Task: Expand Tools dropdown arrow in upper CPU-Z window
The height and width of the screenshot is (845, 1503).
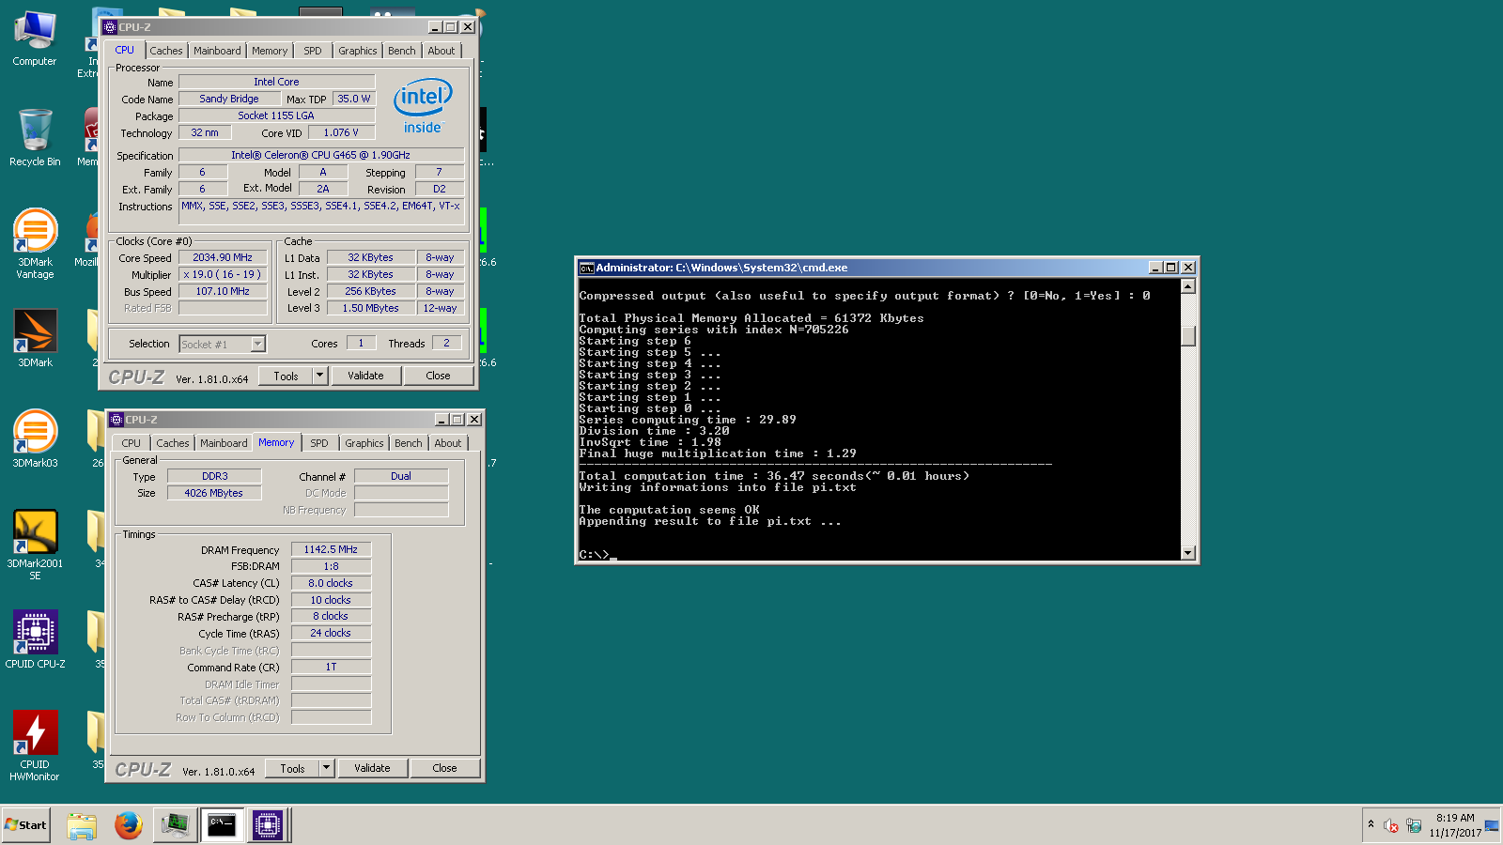Action: (x=319, y=376)
